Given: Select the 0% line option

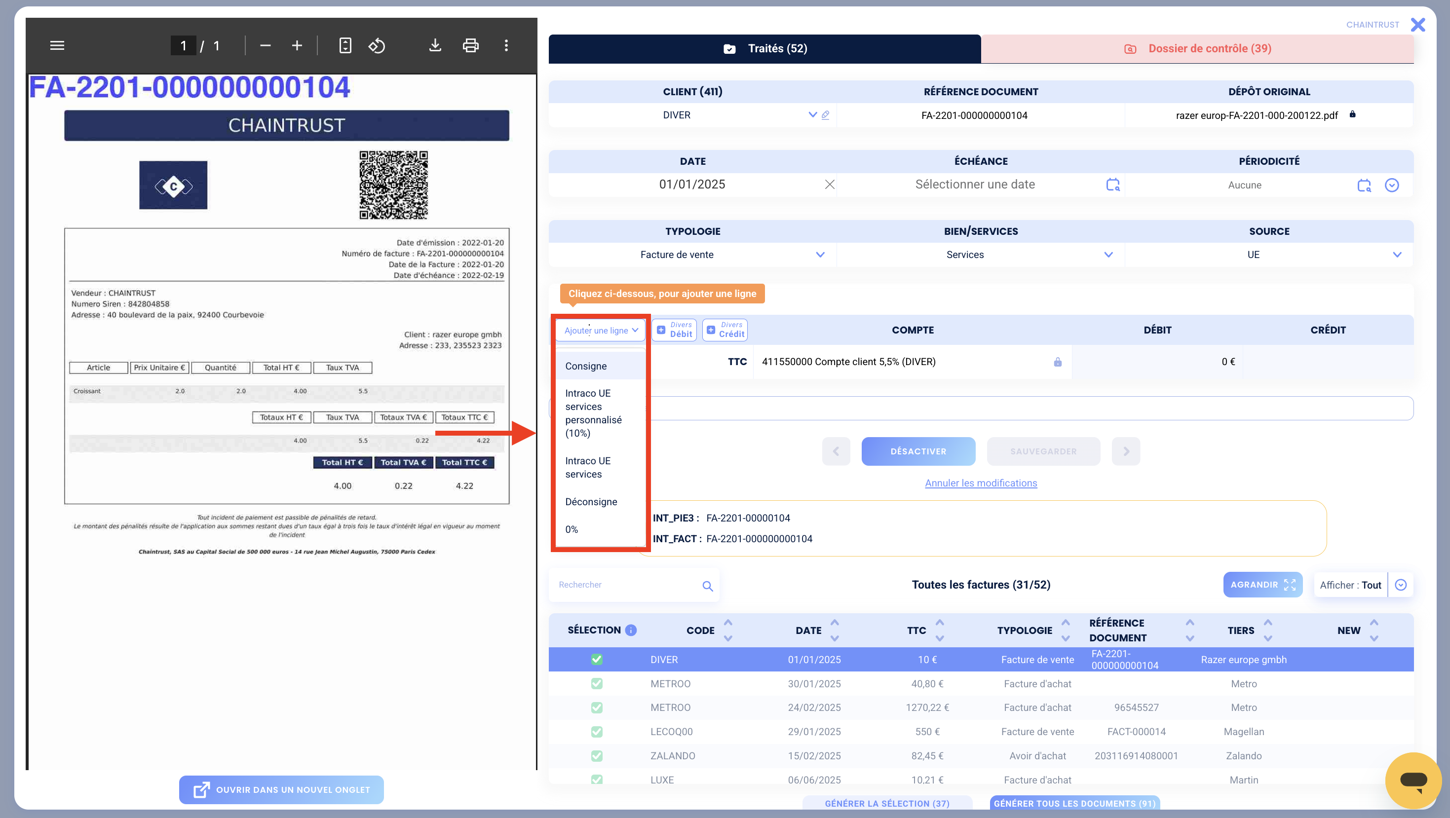Looking at the screenshot, I should click(x=600, y=529).
